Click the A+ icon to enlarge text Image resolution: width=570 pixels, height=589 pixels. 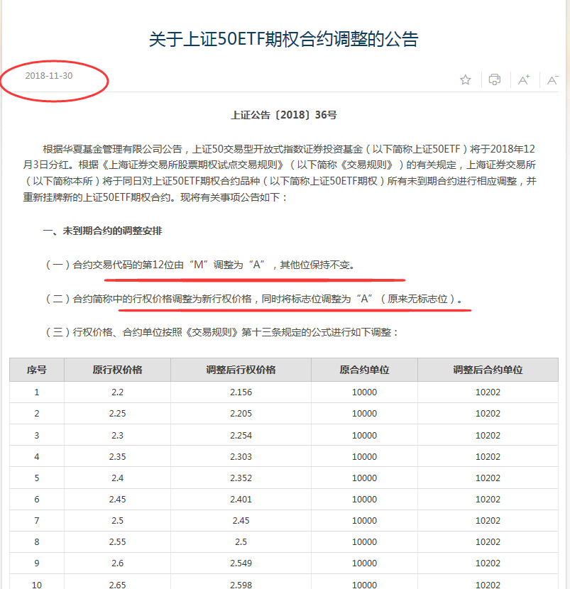click(x=524, y=80)
